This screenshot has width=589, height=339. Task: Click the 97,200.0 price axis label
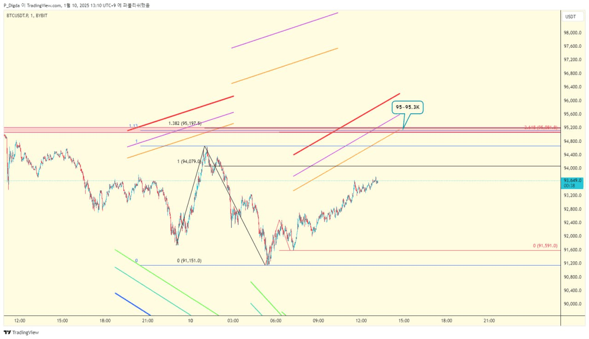click(573, 60)
